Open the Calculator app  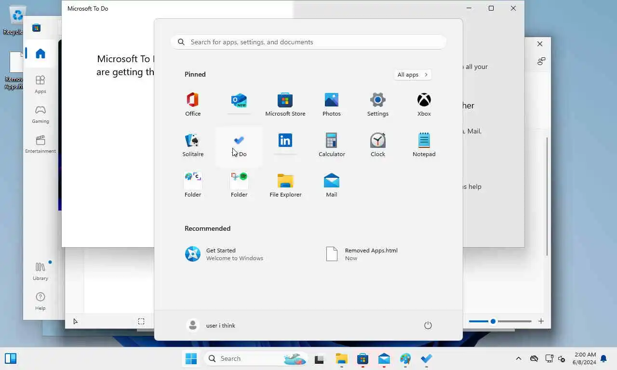[x=332, y=145]
